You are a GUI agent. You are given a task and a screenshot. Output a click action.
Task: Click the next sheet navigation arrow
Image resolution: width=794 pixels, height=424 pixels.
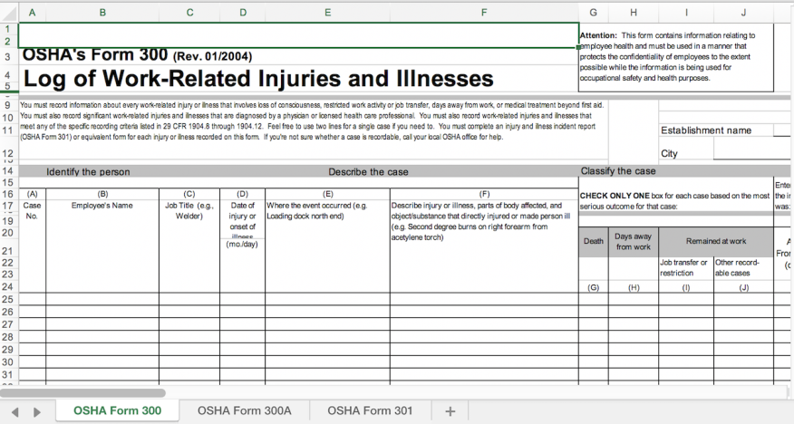36,411
